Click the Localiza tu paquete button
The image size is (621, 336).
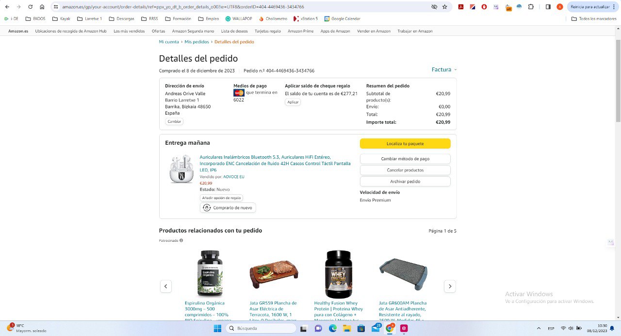click(405, 144)
